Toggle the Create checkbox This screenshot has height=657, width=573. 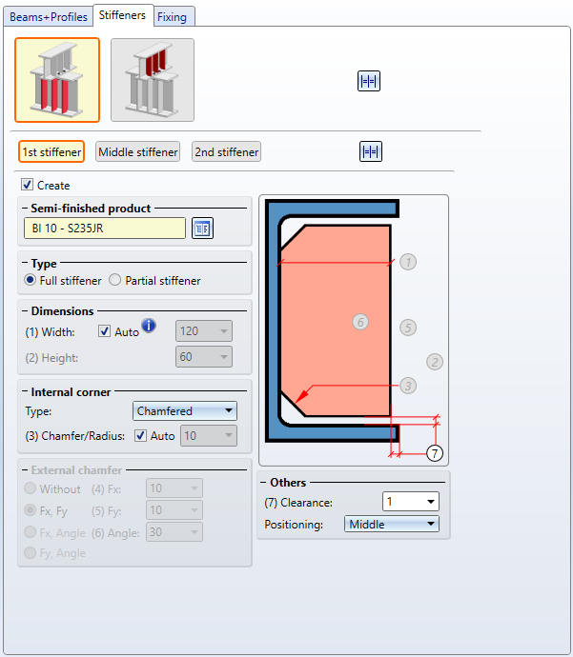pyautogui.click(x=28, y=185)
